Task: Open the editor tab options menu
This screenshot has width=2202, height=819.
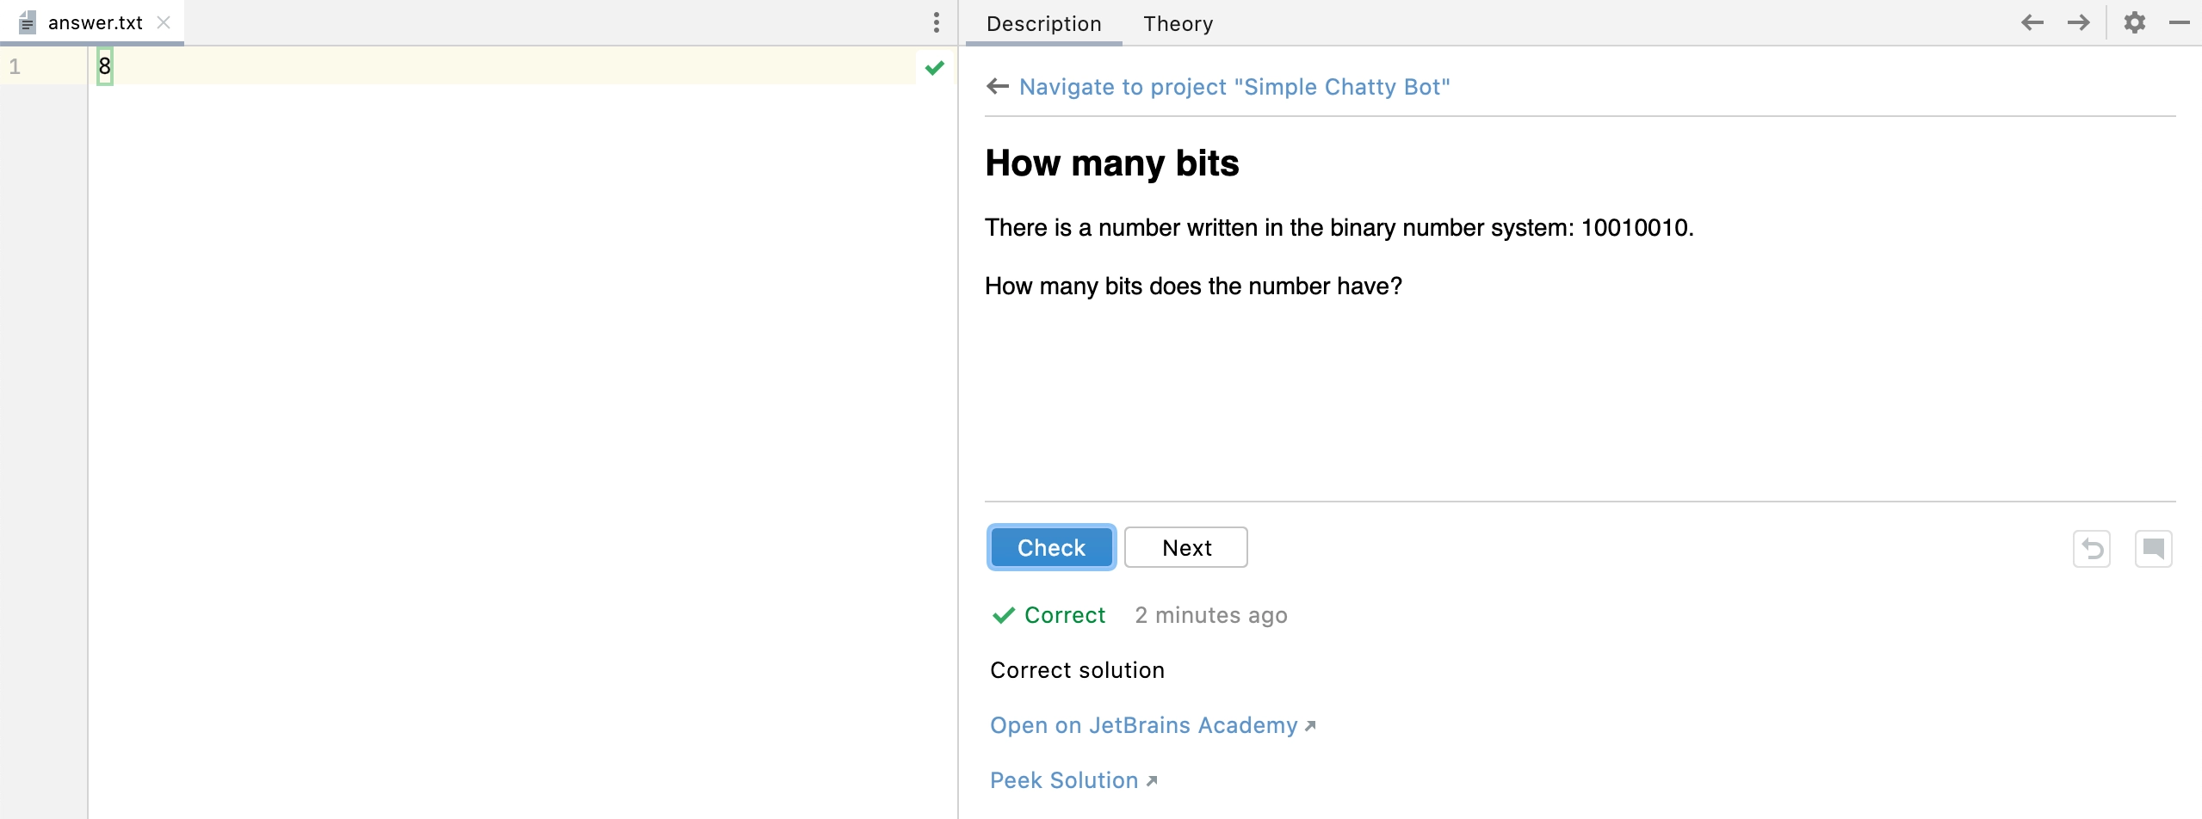Action: pos(937,22)
